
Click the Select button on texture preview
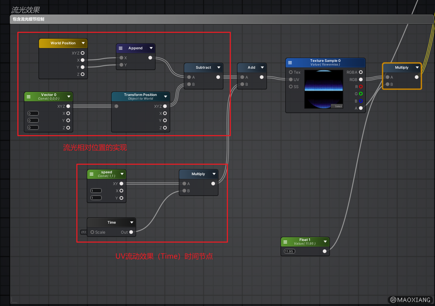tap(338, 106)
